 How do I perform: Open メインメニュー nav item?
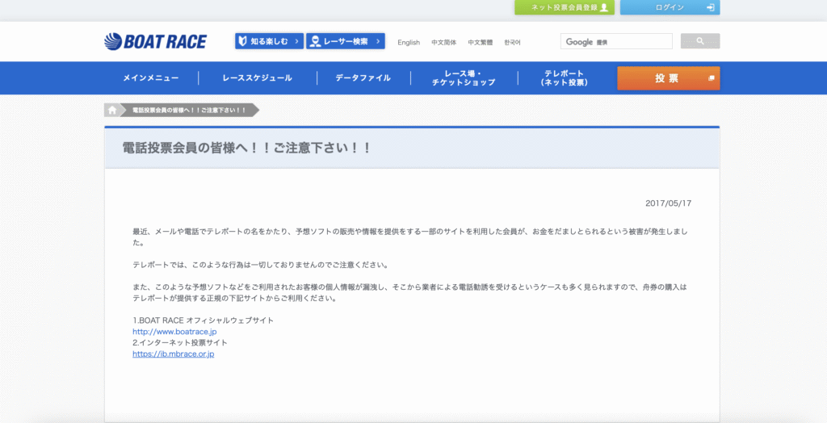[151, 78]
